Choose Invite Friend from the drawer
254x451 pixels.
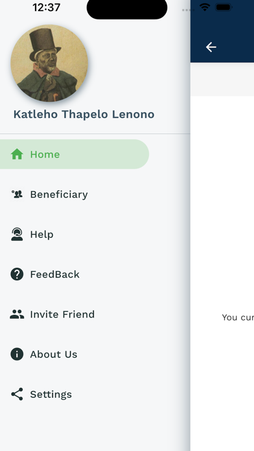pyautogui.click(x=75, y=314)
